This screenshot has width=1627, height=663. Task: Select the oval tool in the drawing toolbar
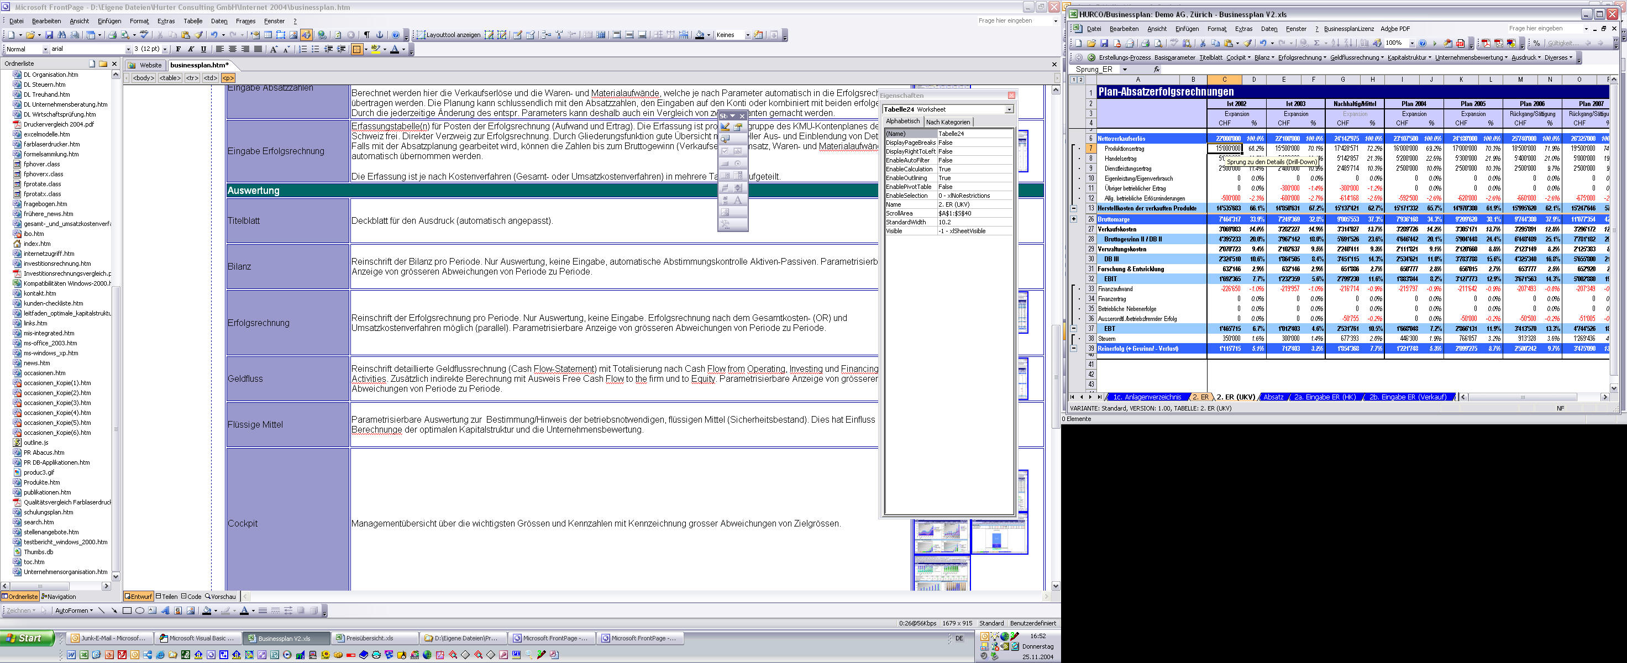tap(140, 611)
